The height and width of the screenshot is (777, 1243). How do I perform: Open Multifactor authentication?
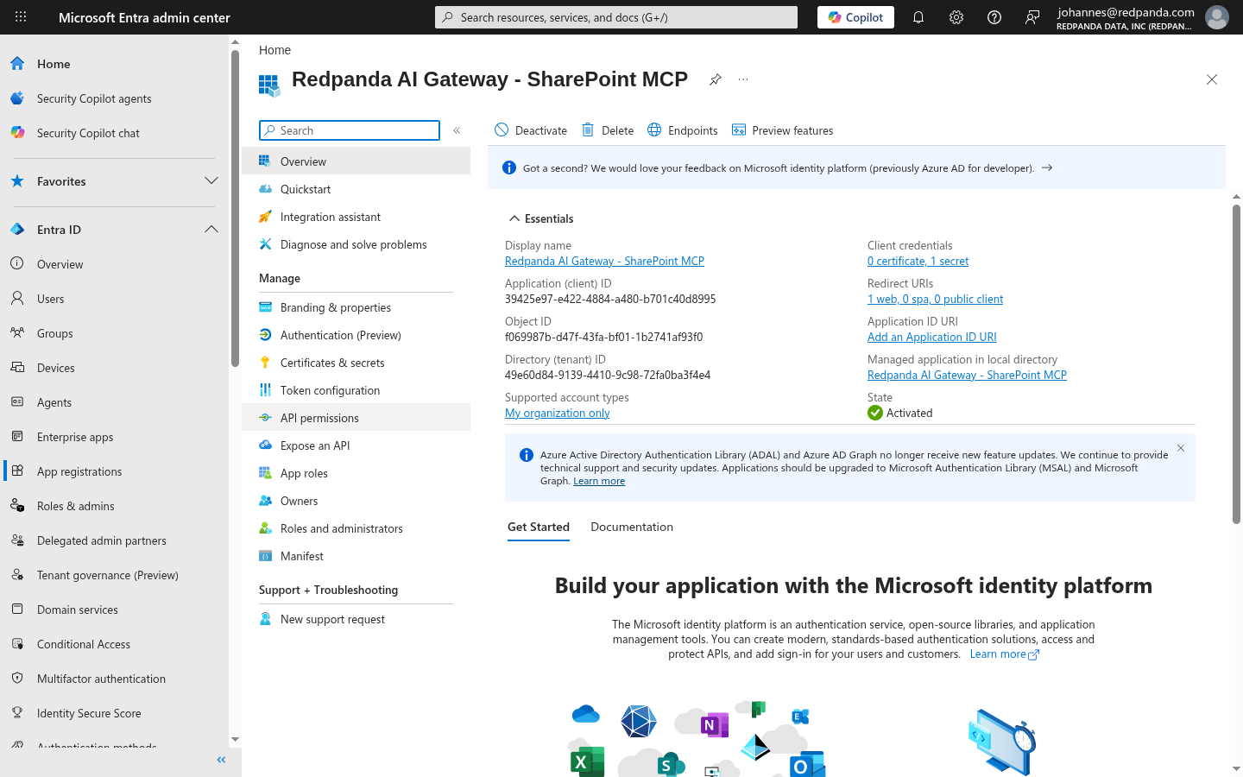[114, 679]
